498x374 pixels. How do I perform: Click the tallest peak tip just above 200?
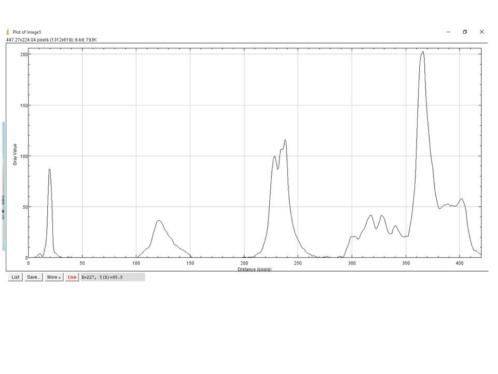(x=423, y=51)
